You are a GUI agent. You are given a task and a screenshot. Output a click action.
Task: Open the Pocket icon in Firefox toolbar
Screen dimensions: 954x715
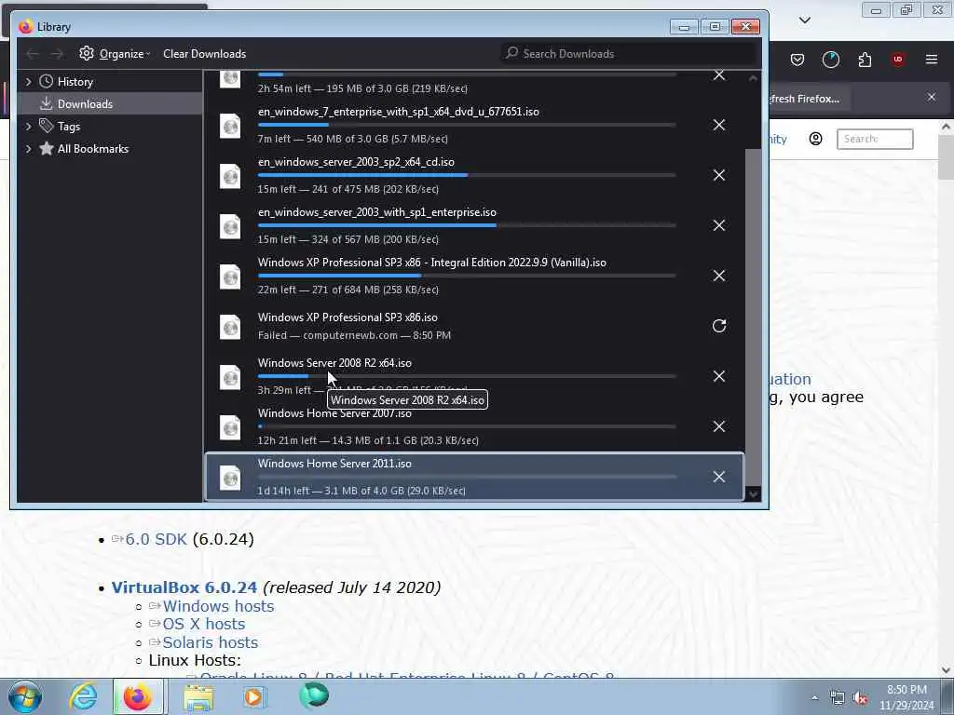click(797, 60)
